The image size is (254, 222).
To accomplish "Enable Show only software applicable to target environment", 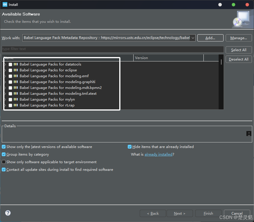I will click(x=4, y=162).
